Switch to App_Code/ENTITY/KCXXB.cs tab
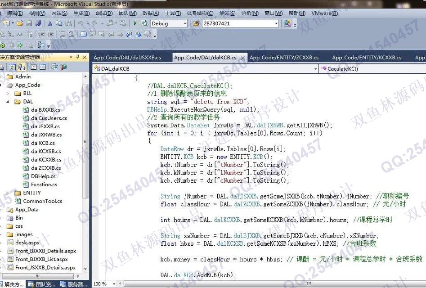The height and width of the screenshot is (288, 426). (367, 58)
